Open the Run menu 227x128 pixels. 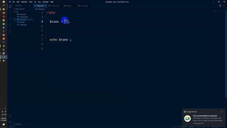[39, 2]
